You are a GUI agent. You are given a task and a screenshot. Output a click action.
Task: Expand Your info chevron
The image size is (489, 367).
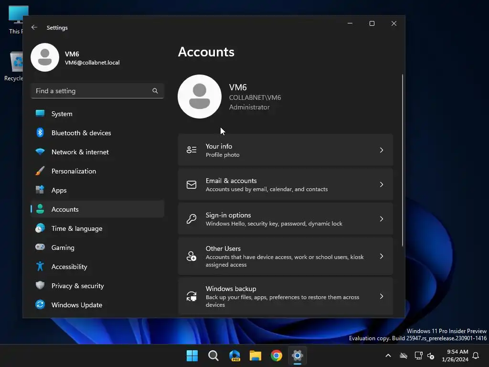tap(382, 150)
